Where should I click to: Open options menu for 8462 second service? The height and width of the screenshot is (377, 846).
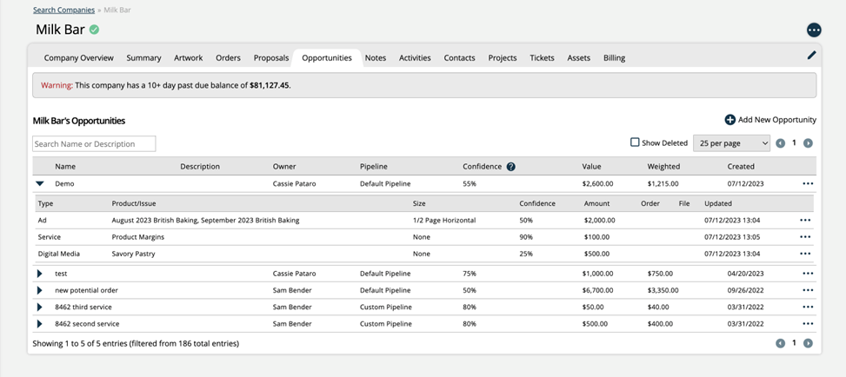click(x=808, y=324)
